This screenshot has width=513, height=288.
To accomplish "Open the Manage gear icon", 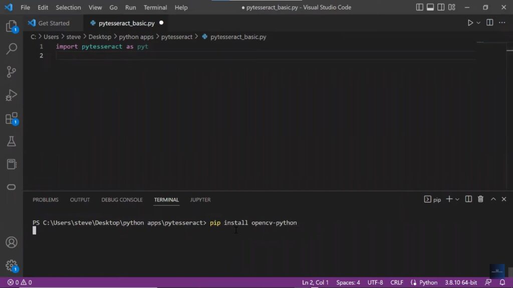I will point(12,265).
